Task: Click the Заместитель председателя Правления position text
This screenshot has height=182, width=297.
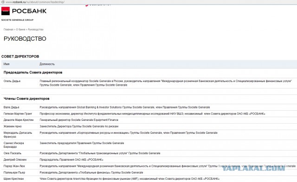Action: pyautogui.click(x=82, y=143)
